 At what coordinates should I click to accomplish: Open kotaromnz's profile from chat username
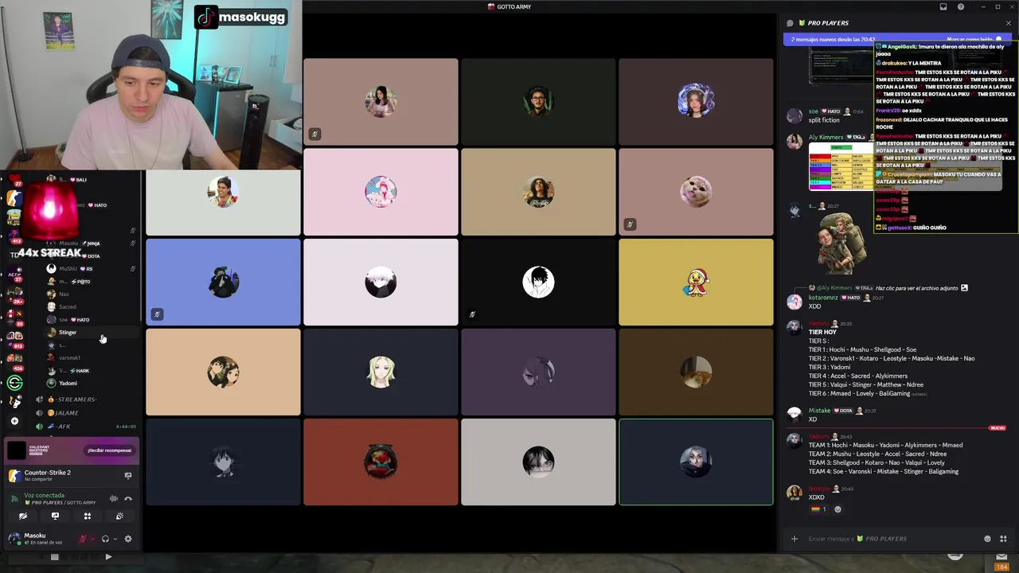(823, 298)
